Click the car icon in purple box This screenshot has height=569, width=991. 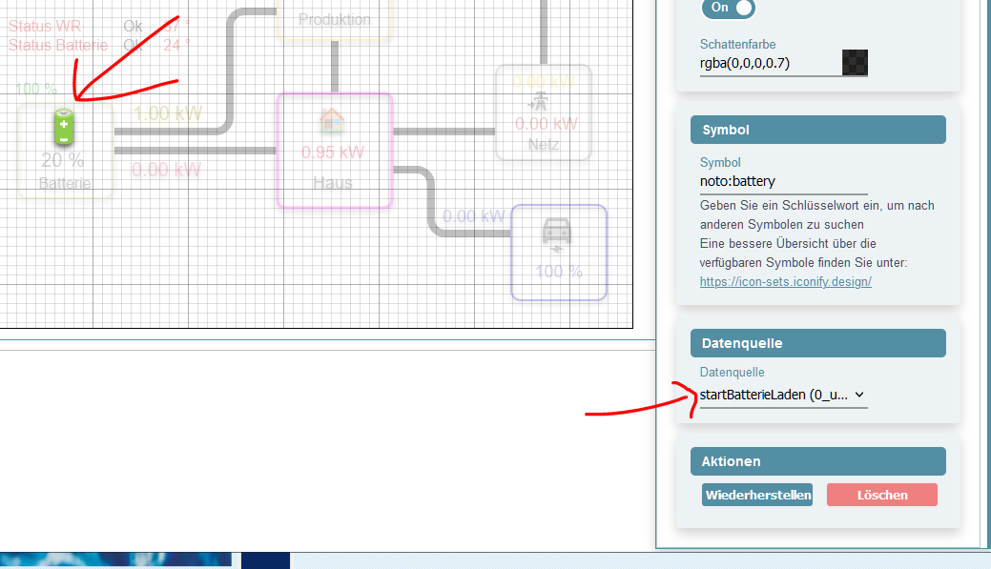557,234
